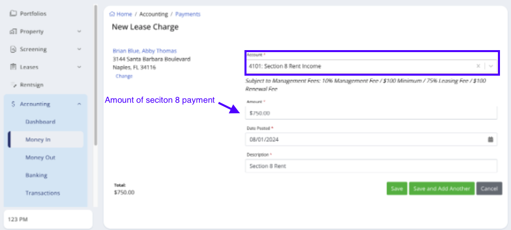Click Save and Add Another button
The height and width of the screenshot is (230, 511).
(441, 188)
